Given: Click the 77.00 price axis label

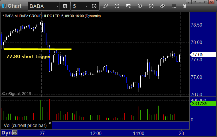Looking at the screenshot, I should tap(196, 77).
